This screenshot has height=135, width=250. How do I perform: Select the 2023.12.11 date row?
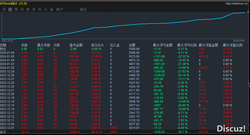pos(7,120)
